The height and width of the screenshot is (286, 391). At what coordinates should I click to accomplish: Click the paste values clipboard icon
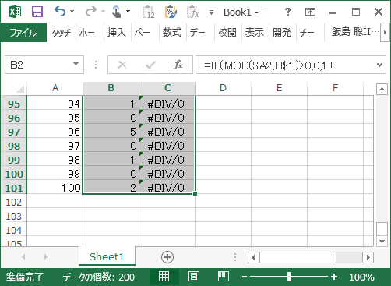(149, 12)
